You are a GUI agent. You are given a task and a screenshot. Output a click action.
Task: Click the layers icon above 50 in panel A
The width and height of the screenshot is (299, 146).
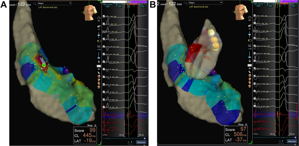point(99,26)
